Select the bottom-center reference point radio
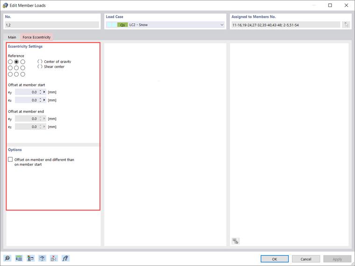 [16, 74]
